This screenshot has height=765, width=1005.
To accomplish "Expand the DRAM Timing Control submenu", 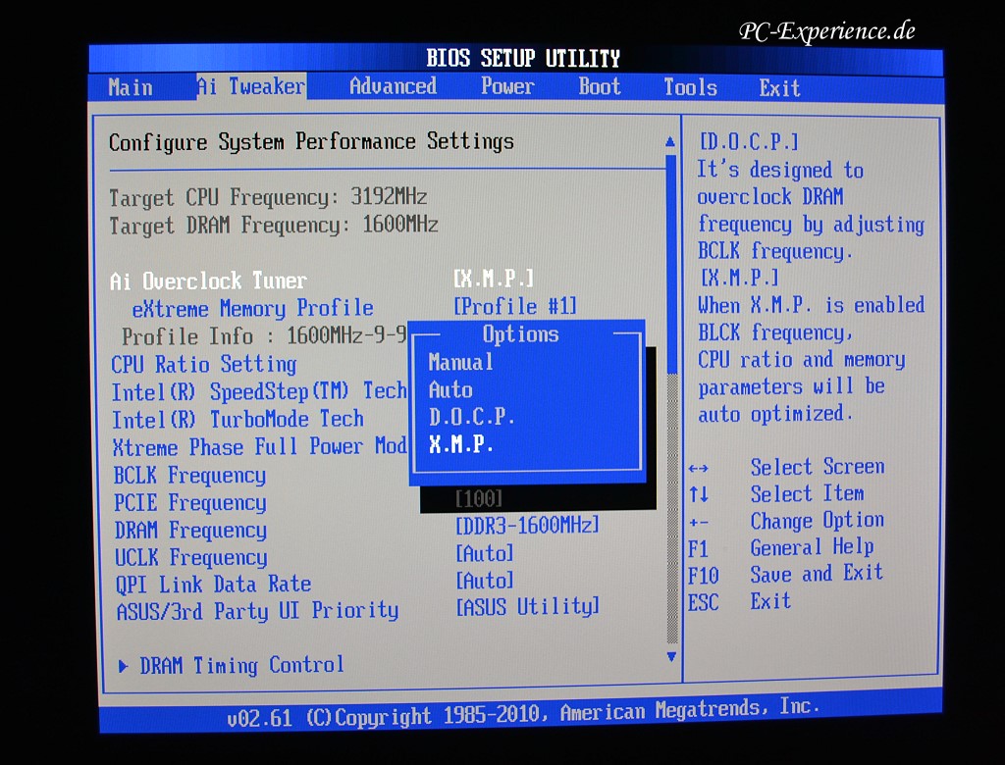I will point(240,665).
